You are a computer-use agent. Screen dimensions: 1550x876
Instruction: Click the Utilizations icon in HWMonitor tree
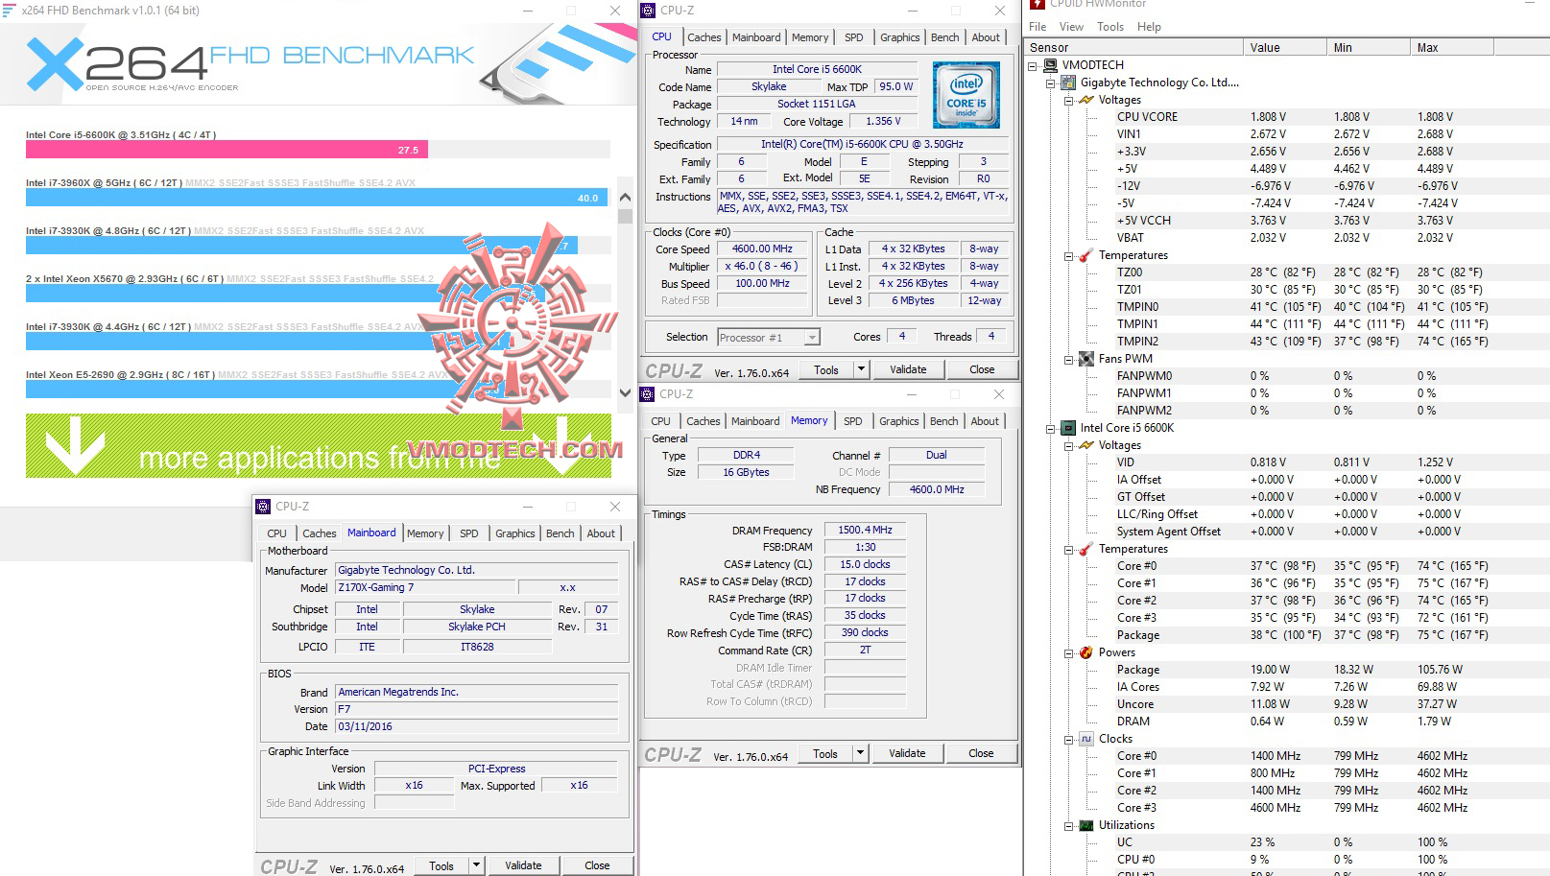[x=1086, y=825]
